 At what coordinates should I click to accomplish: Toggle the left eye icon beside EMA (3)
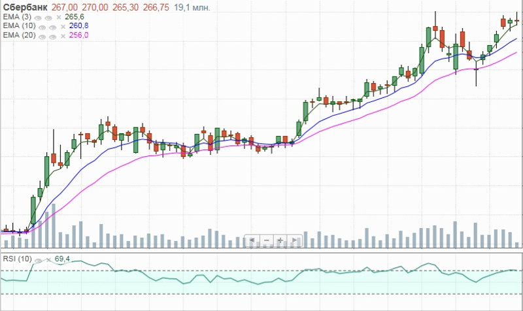[x=37, y=16]
